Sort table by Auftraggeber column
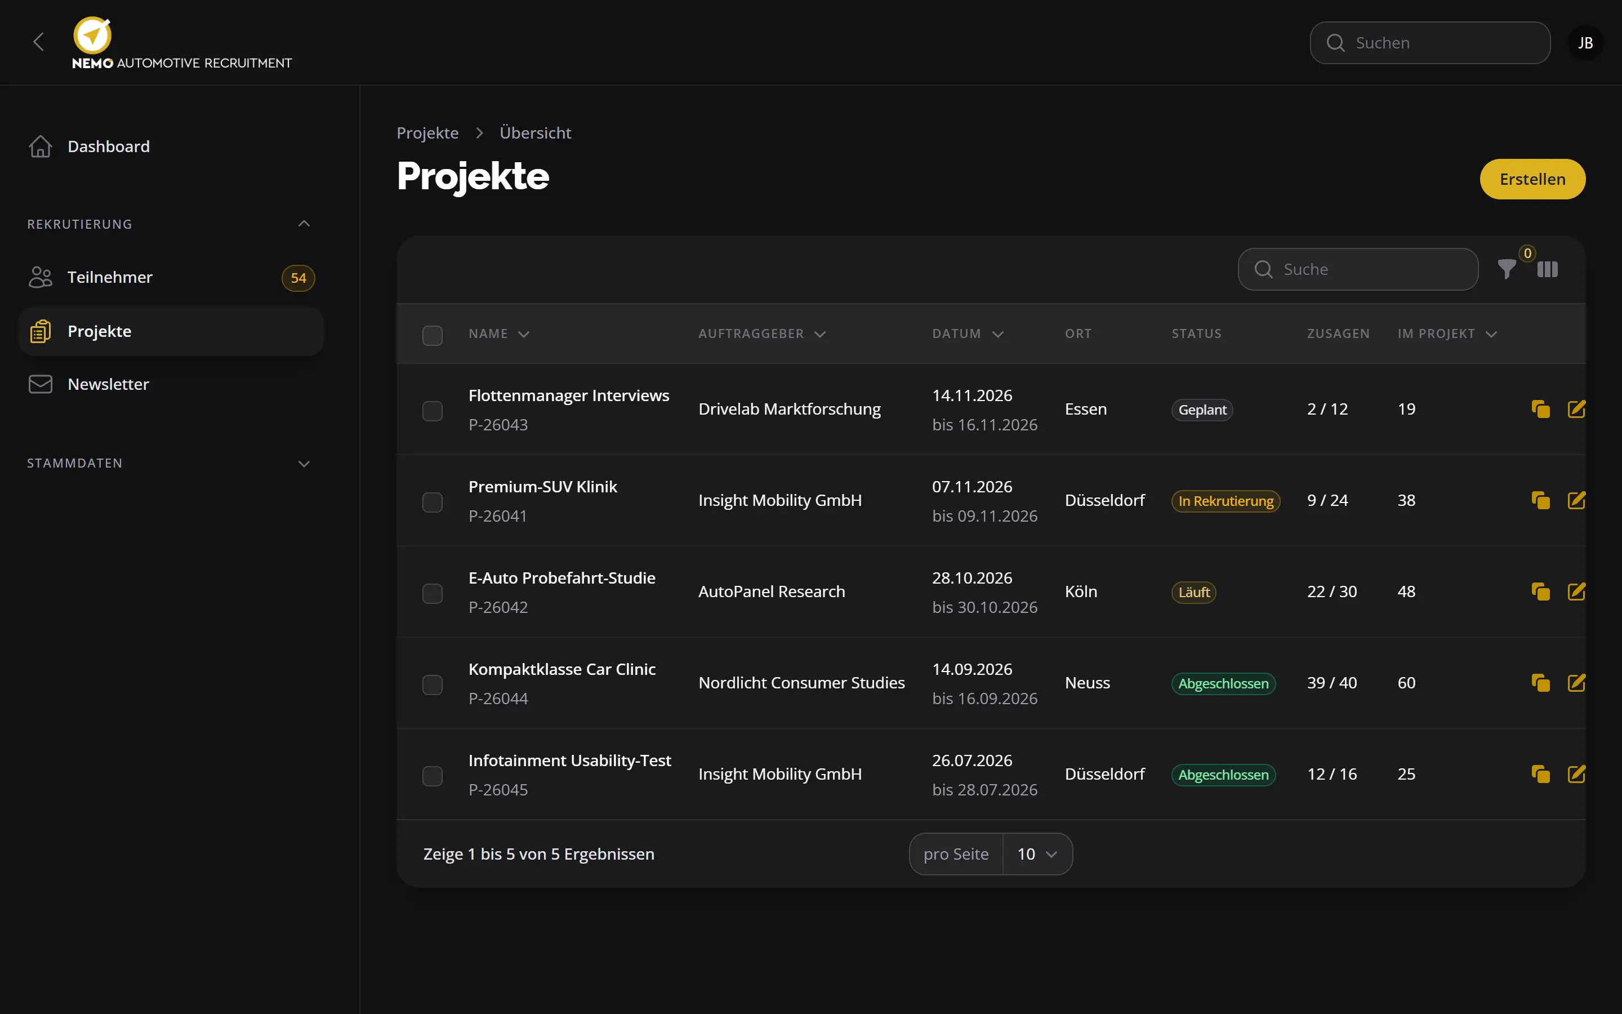The image size is (1622, 1014). (x=762, y=334)
